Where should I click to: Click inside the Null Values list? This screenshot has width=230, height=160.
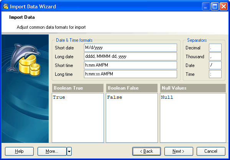point(193,119)
